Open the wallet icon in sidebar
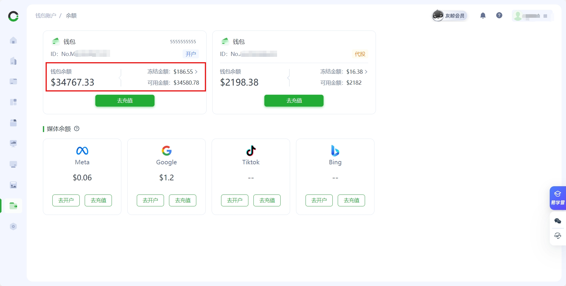566x286 pixels. (13, 206)
